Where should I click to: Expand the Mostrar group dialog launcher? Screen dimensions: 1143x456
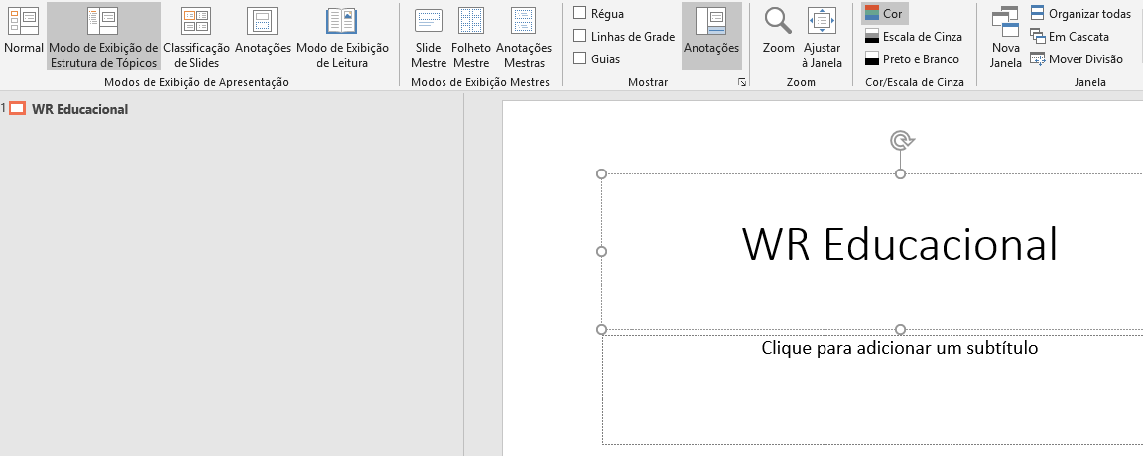pyautogui.click(x=741, y=83)
